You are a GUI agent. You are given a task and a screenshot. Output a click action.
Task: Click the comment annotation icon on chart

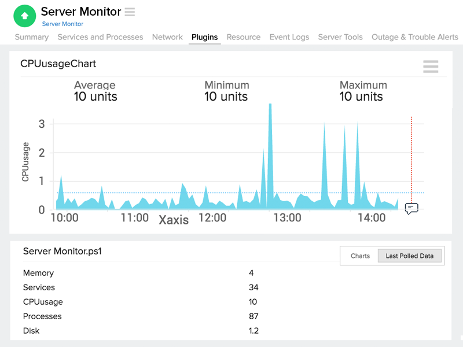point(411,209)
